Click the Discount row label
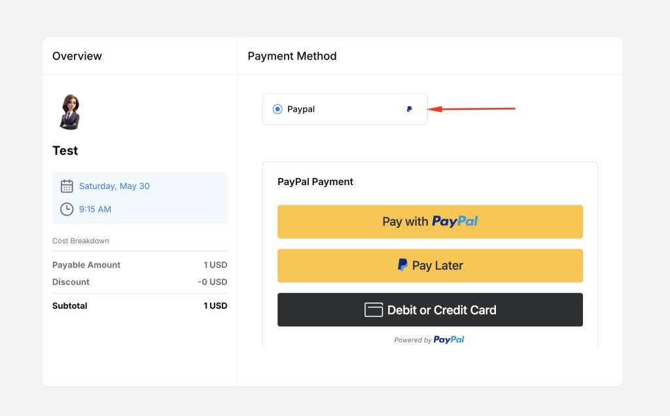Image resolution: width=670 pixels, height=416 pixels. (x=71, y=282)
